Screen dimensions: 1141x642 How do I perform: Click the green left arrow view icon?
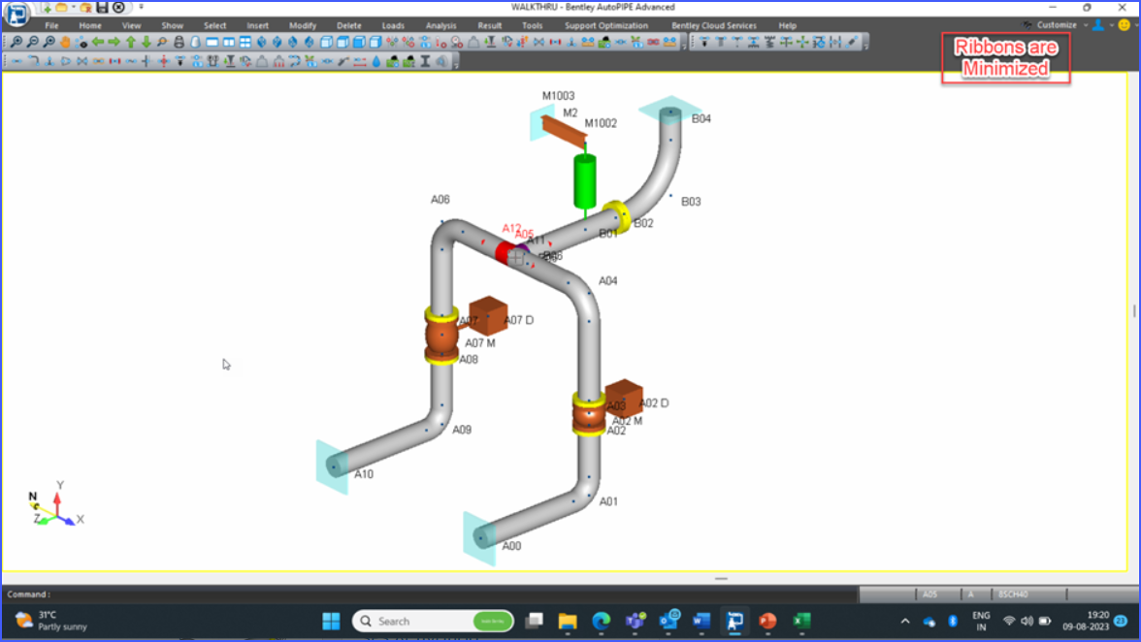98,42
